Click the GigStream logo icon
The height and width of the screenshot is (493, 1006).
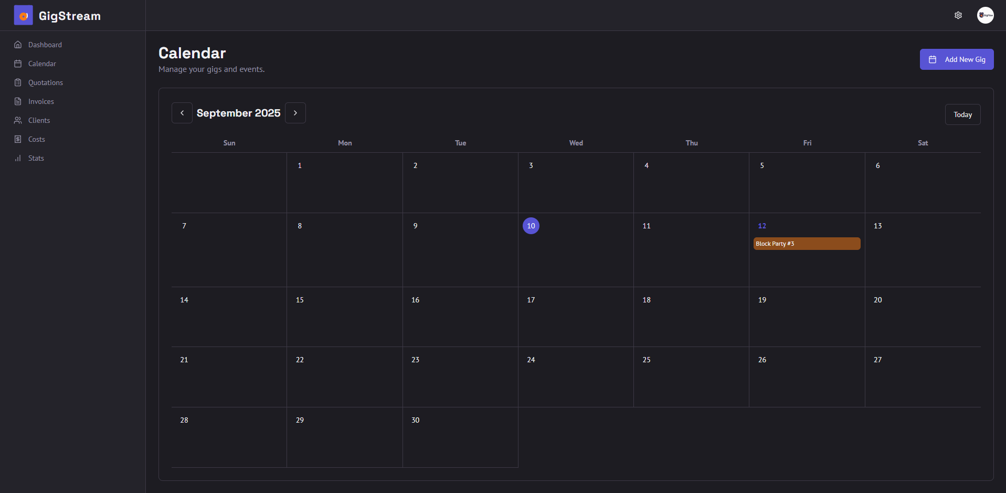point(23,15)
